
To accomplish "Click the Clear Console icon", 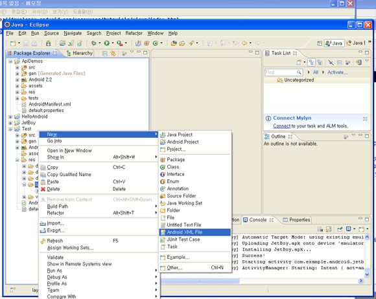I will point(320,229).
